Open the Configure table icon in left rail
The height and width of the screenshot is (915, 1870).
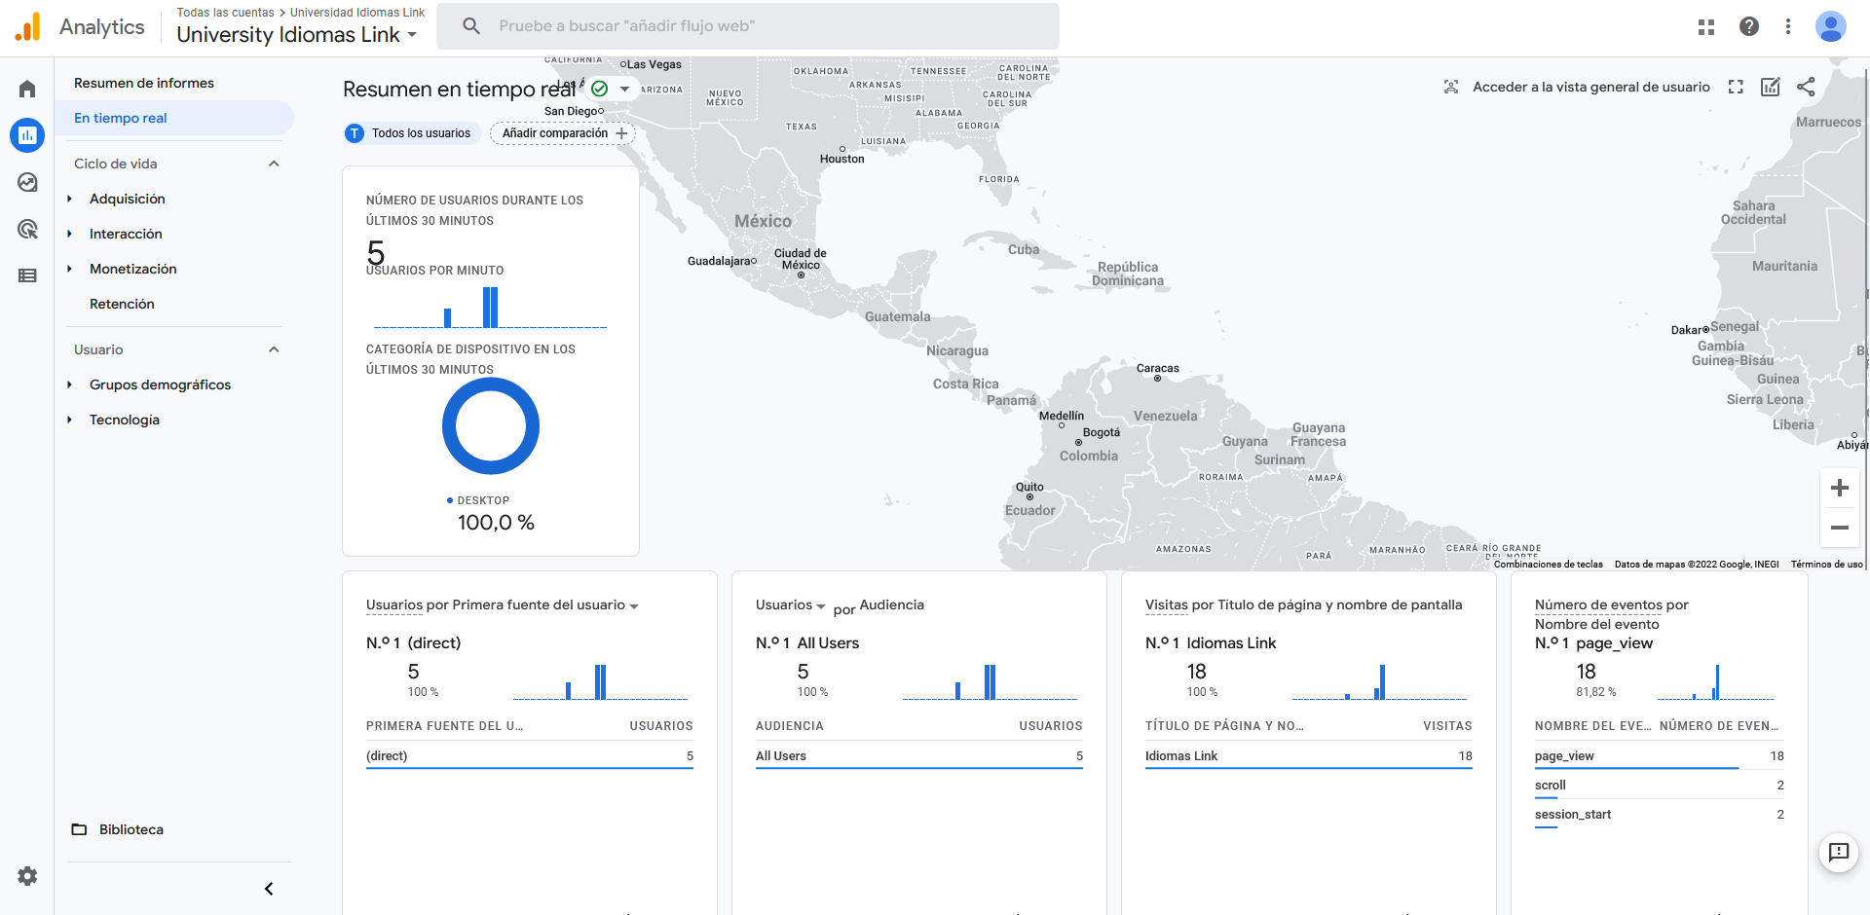pos(27,275)
